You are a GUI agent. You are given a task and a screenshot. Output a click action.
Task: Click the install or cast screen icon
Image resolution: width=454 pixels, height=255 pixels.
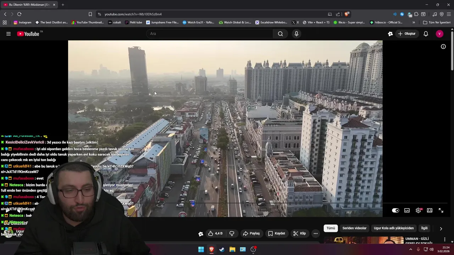[x=330, y=14]
